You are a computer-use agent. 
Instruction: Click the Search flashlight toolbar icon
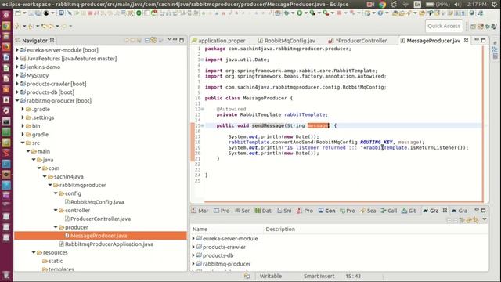(x=409, y=13)
